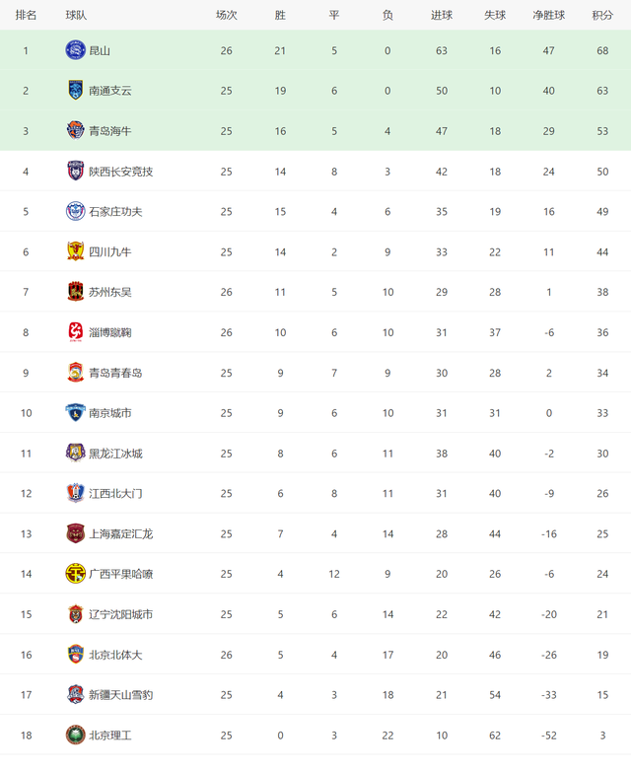Click the 石家庄功夫 team emblem
Screen dimensions: 631x771
tap(75, 211)
